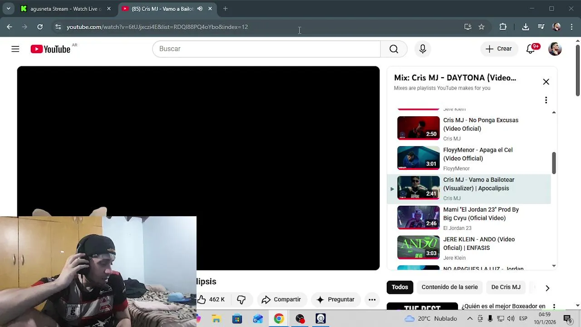Play Cris MJ - No Ponga Excusas thumbnail
581x327 pixels.
419,128
